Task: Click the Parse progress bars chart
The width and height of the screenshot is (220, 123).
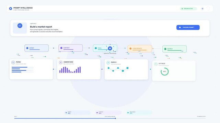Action: coord(23,69)
